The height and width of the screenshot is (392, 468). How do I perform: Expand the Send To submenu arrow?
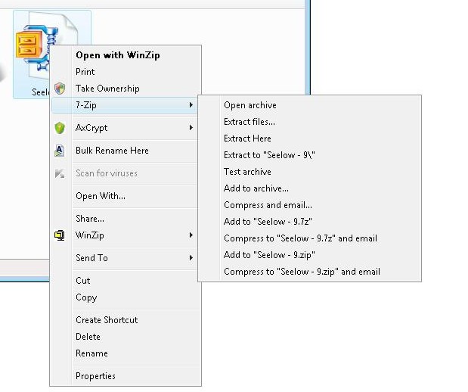pos(191,257)
